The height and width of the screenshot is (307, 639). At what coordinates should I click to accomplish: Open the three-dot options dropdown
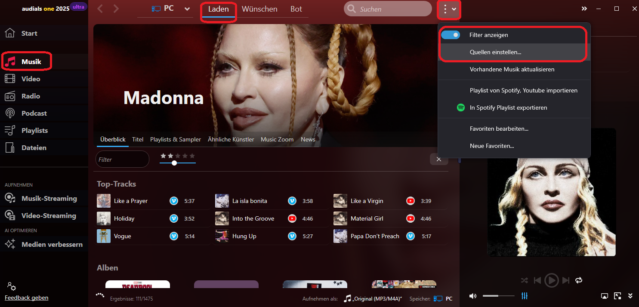(449, 9)
